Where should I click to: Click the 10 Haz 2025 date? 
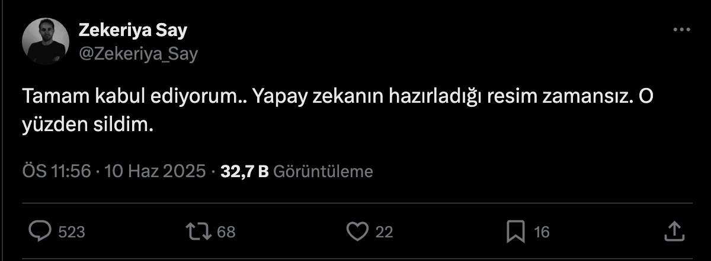point(155,172)
